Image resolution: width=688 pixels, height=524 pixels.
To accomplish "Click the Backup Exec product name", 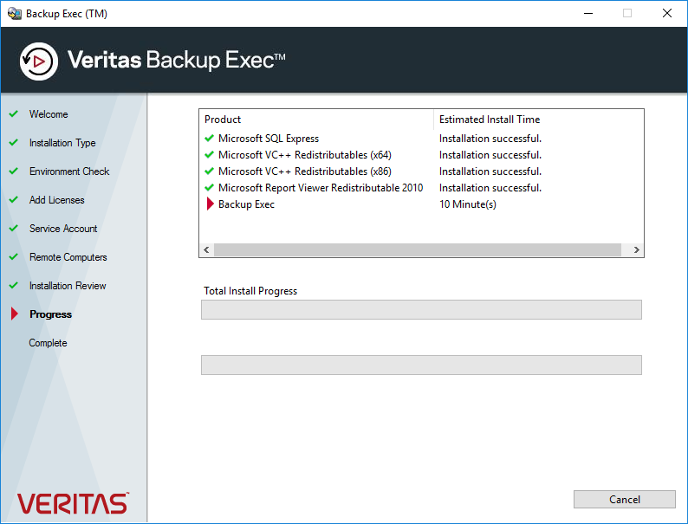I will (x=246, y=204).
